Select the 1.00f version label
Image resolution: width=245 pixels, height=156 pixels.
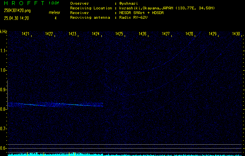point(54,3)
